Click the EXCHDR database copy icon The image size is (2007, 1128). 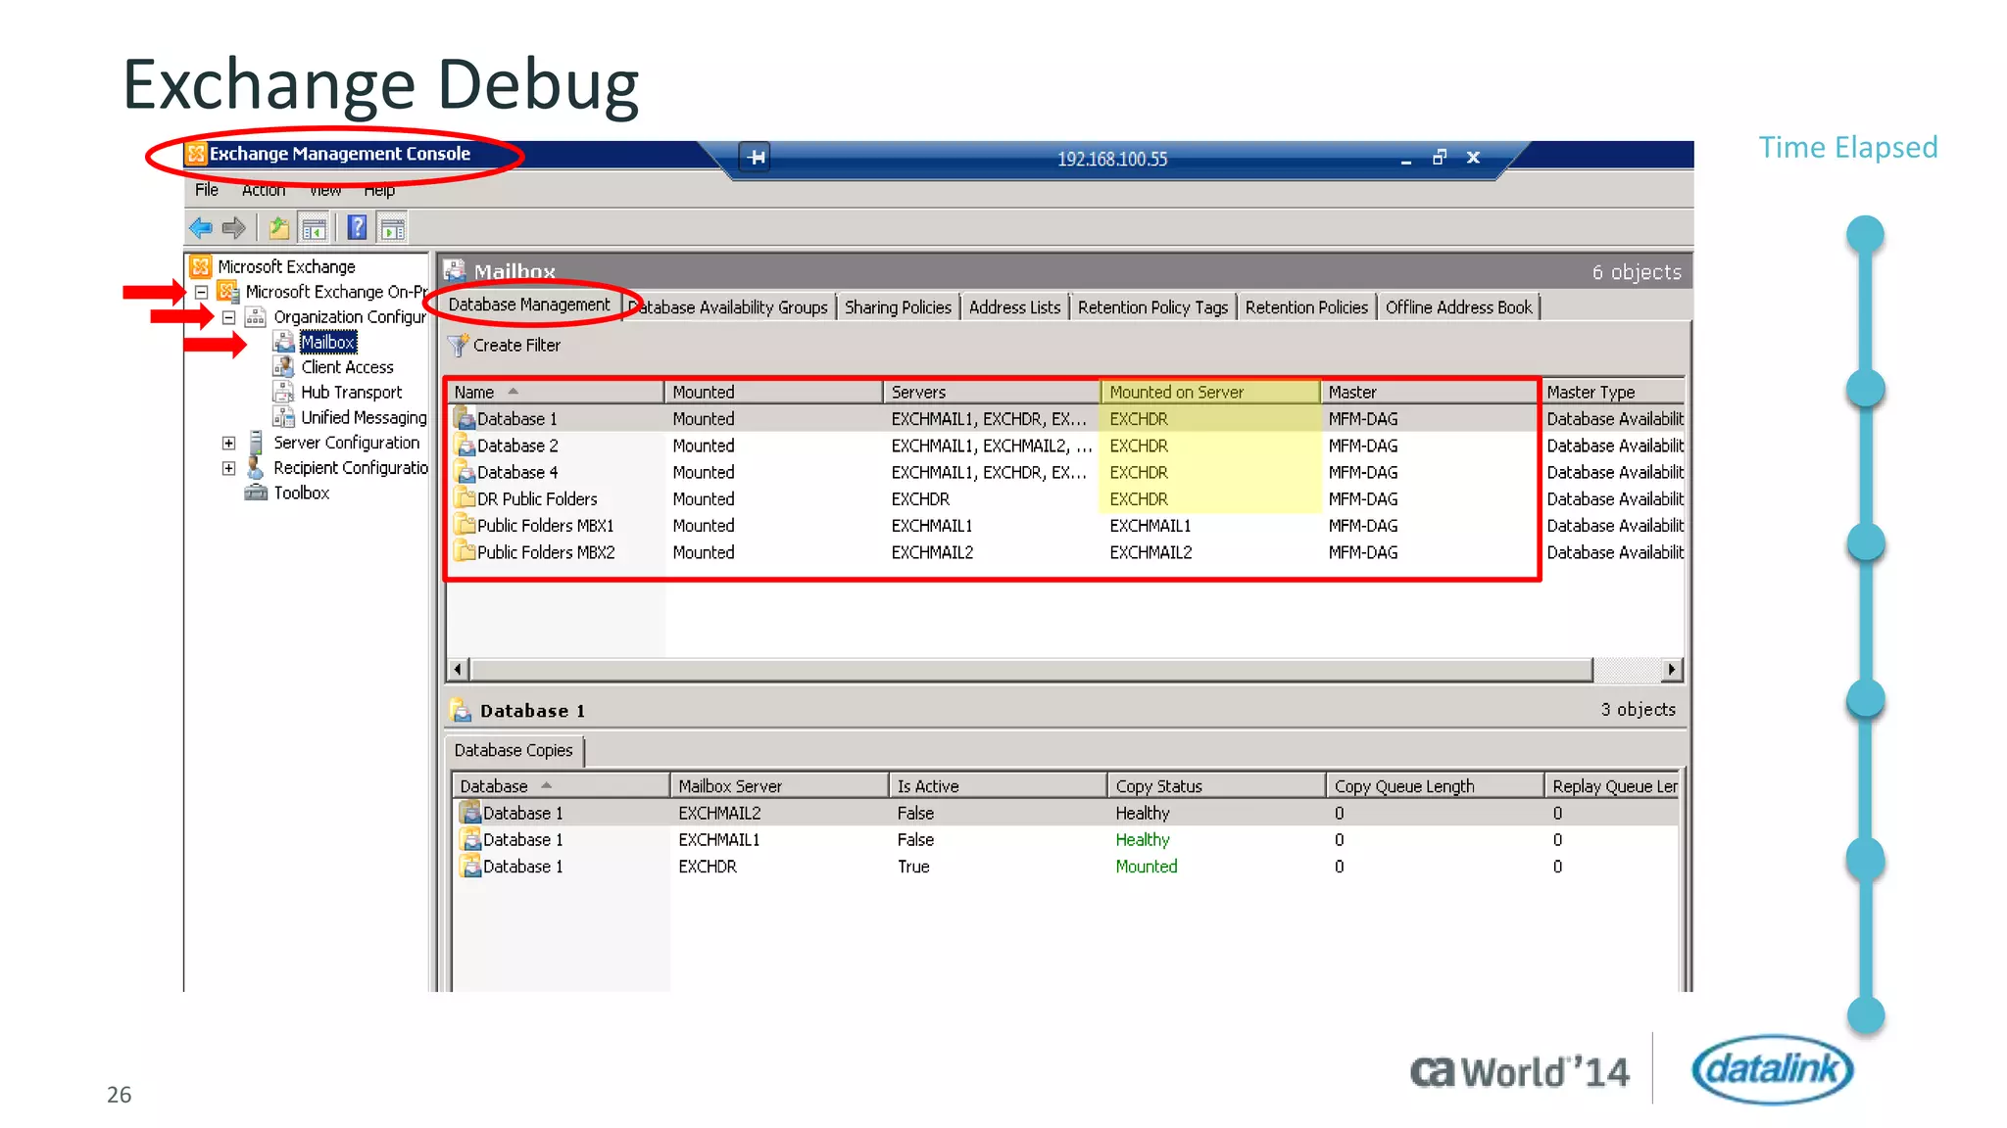click(470, 867)
